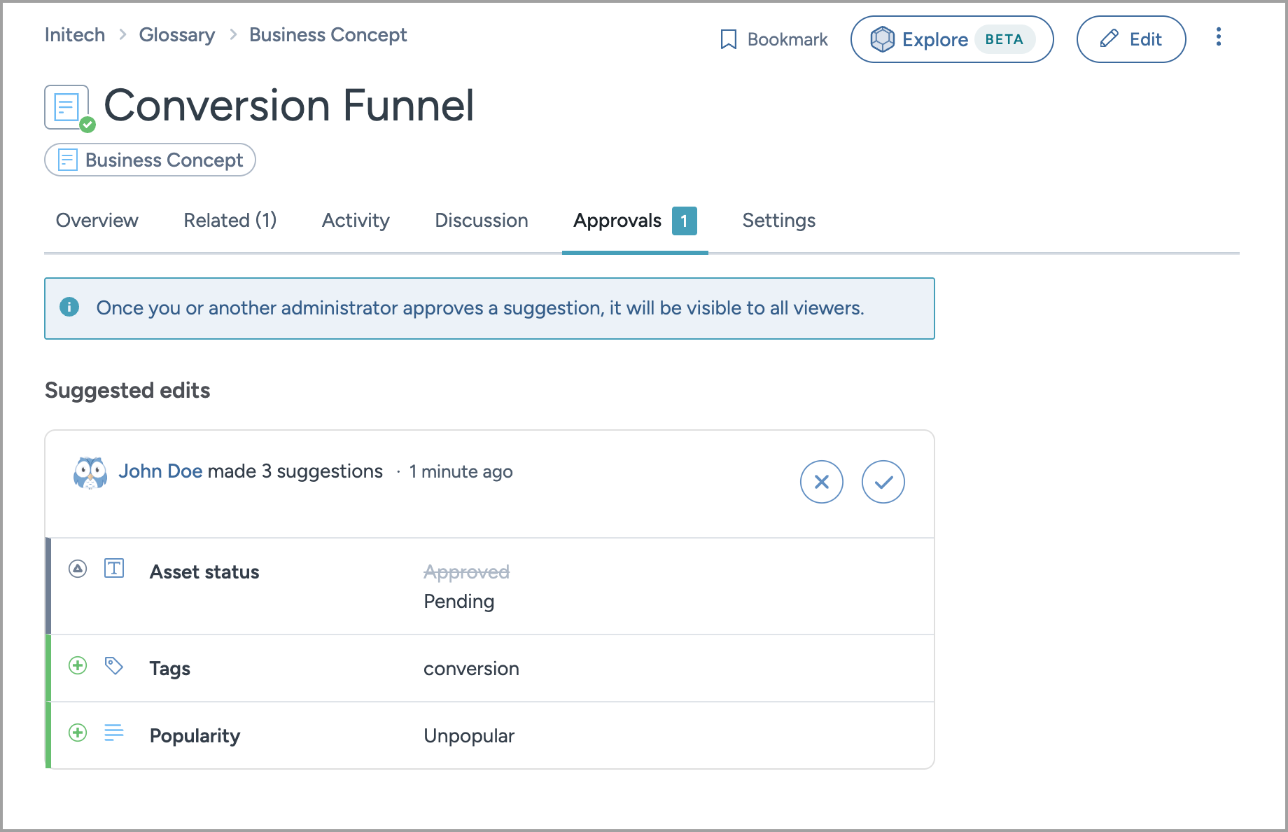Click the Business Concept asset icon beside title

(66, 106)
